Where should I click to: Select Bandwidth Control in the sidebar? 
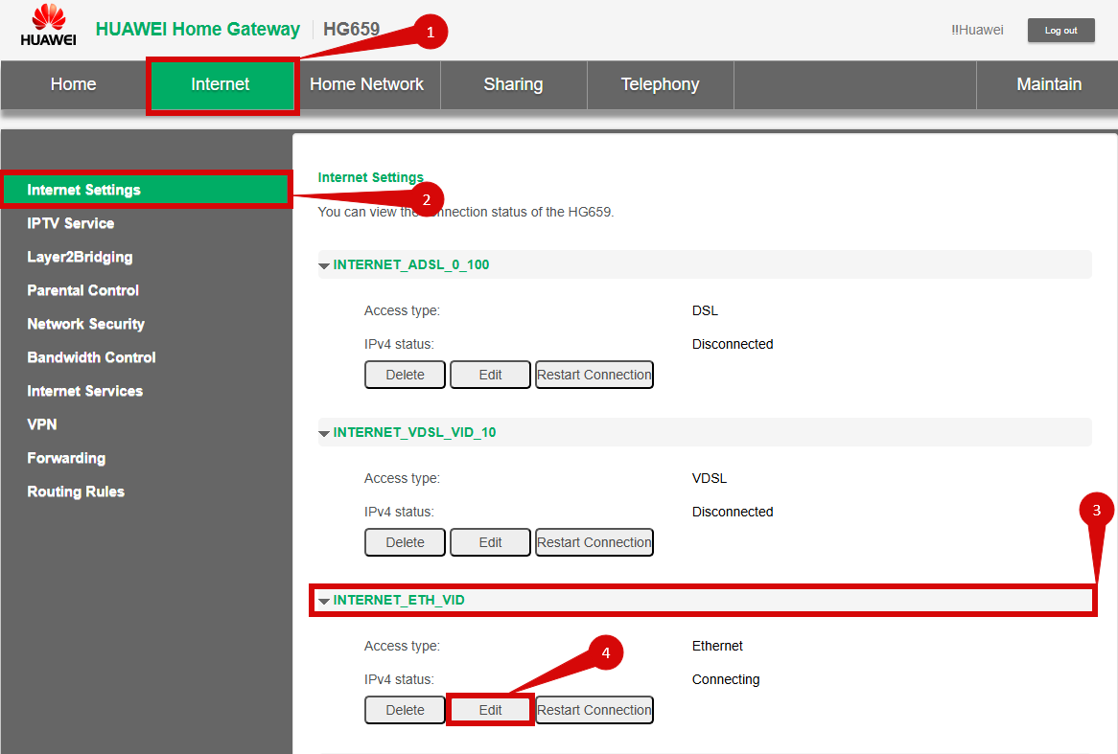91,357
